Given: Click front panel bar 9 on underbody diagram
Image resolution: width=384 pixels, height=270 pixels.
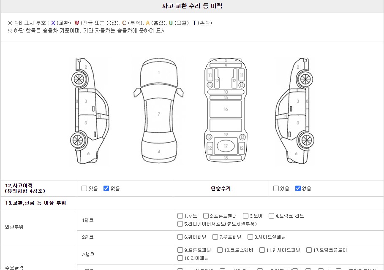Looking at the screenshot, I should pyautogui.click(x=226, y=65).
